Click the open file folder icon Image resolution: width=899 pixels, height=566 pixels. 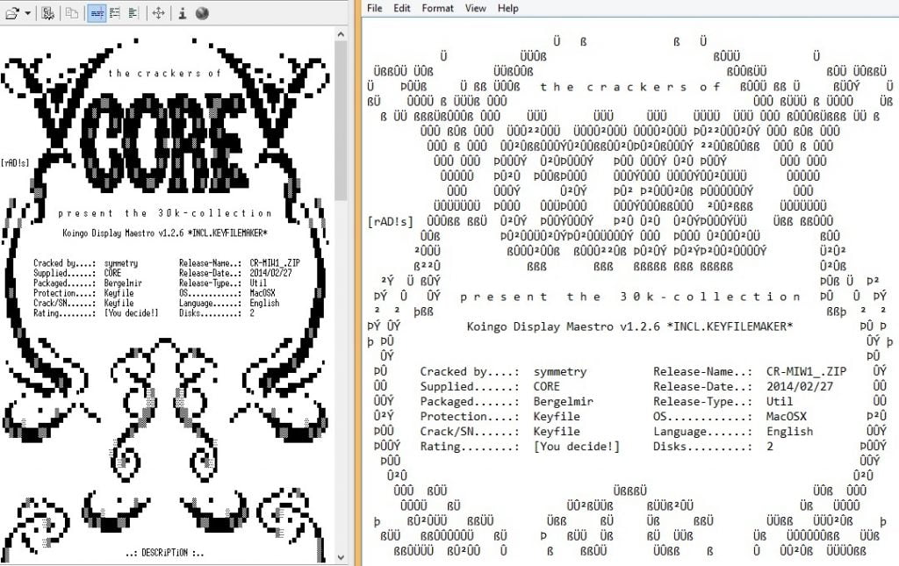point(12,13)
